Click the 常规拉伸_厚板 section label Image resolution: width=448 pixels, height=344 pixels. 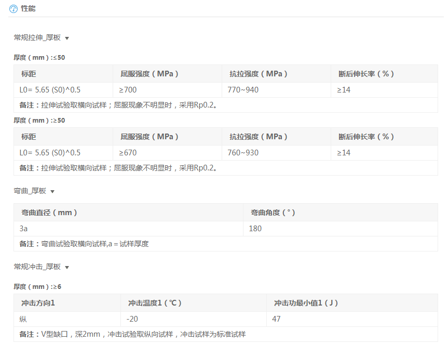pos(37,38)
